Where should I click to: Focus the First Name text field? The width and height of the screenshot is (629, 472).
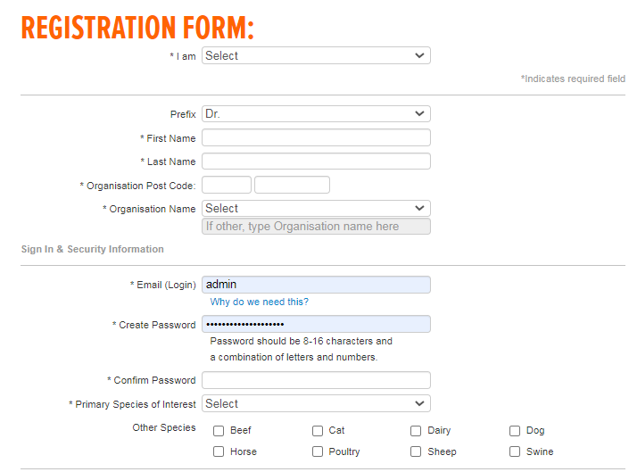316,137
